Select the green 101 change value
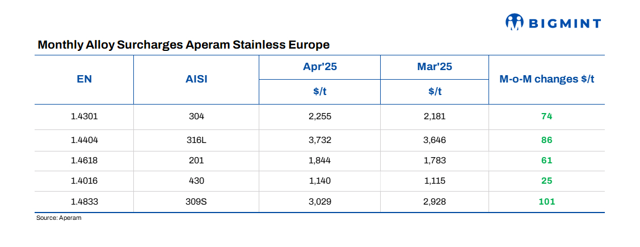 tap(546, 201)
